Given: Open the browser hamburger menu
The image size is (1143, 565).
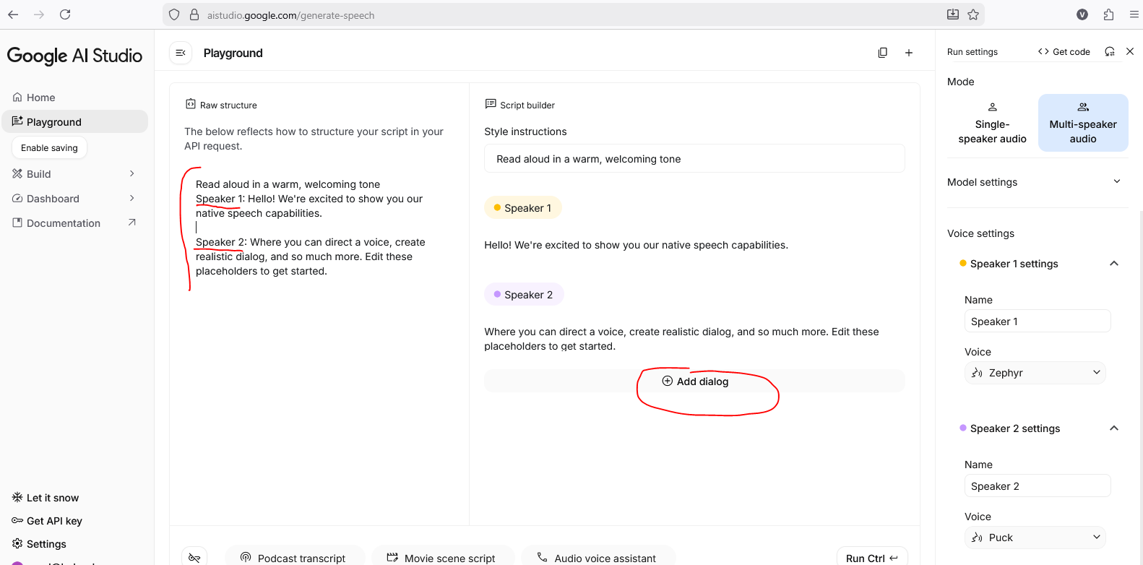Looking at the screenshot, I should point(1134,14).
